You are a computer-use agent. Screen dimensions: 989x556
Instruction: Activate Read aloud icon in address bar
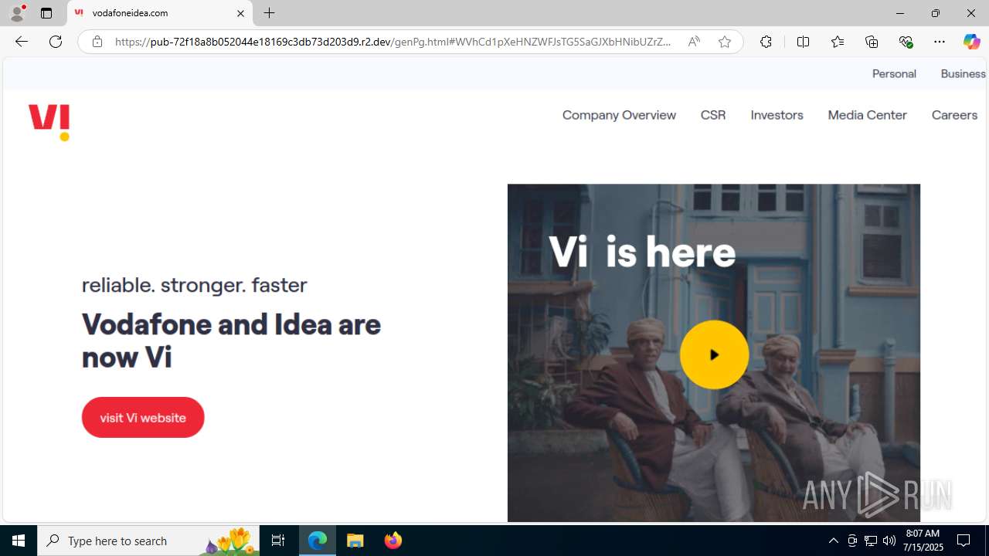(x=694, y=42)
